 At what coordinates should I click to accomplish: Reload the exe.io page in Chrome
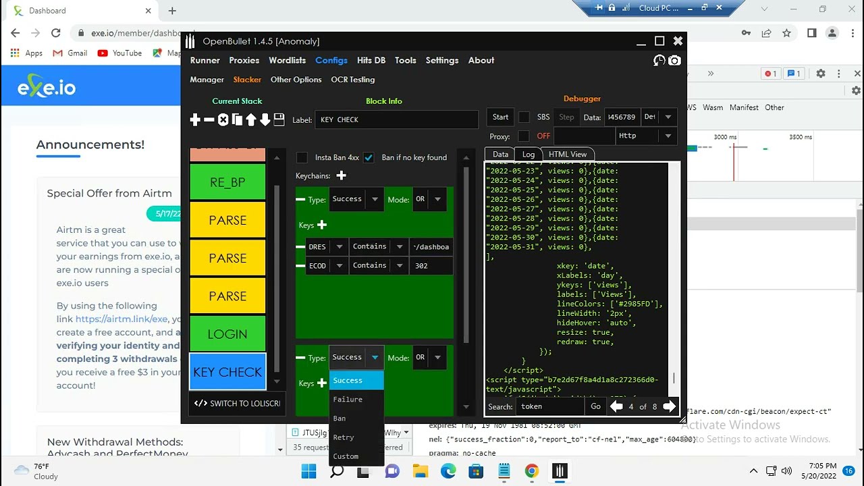click(x=56, y=32)
